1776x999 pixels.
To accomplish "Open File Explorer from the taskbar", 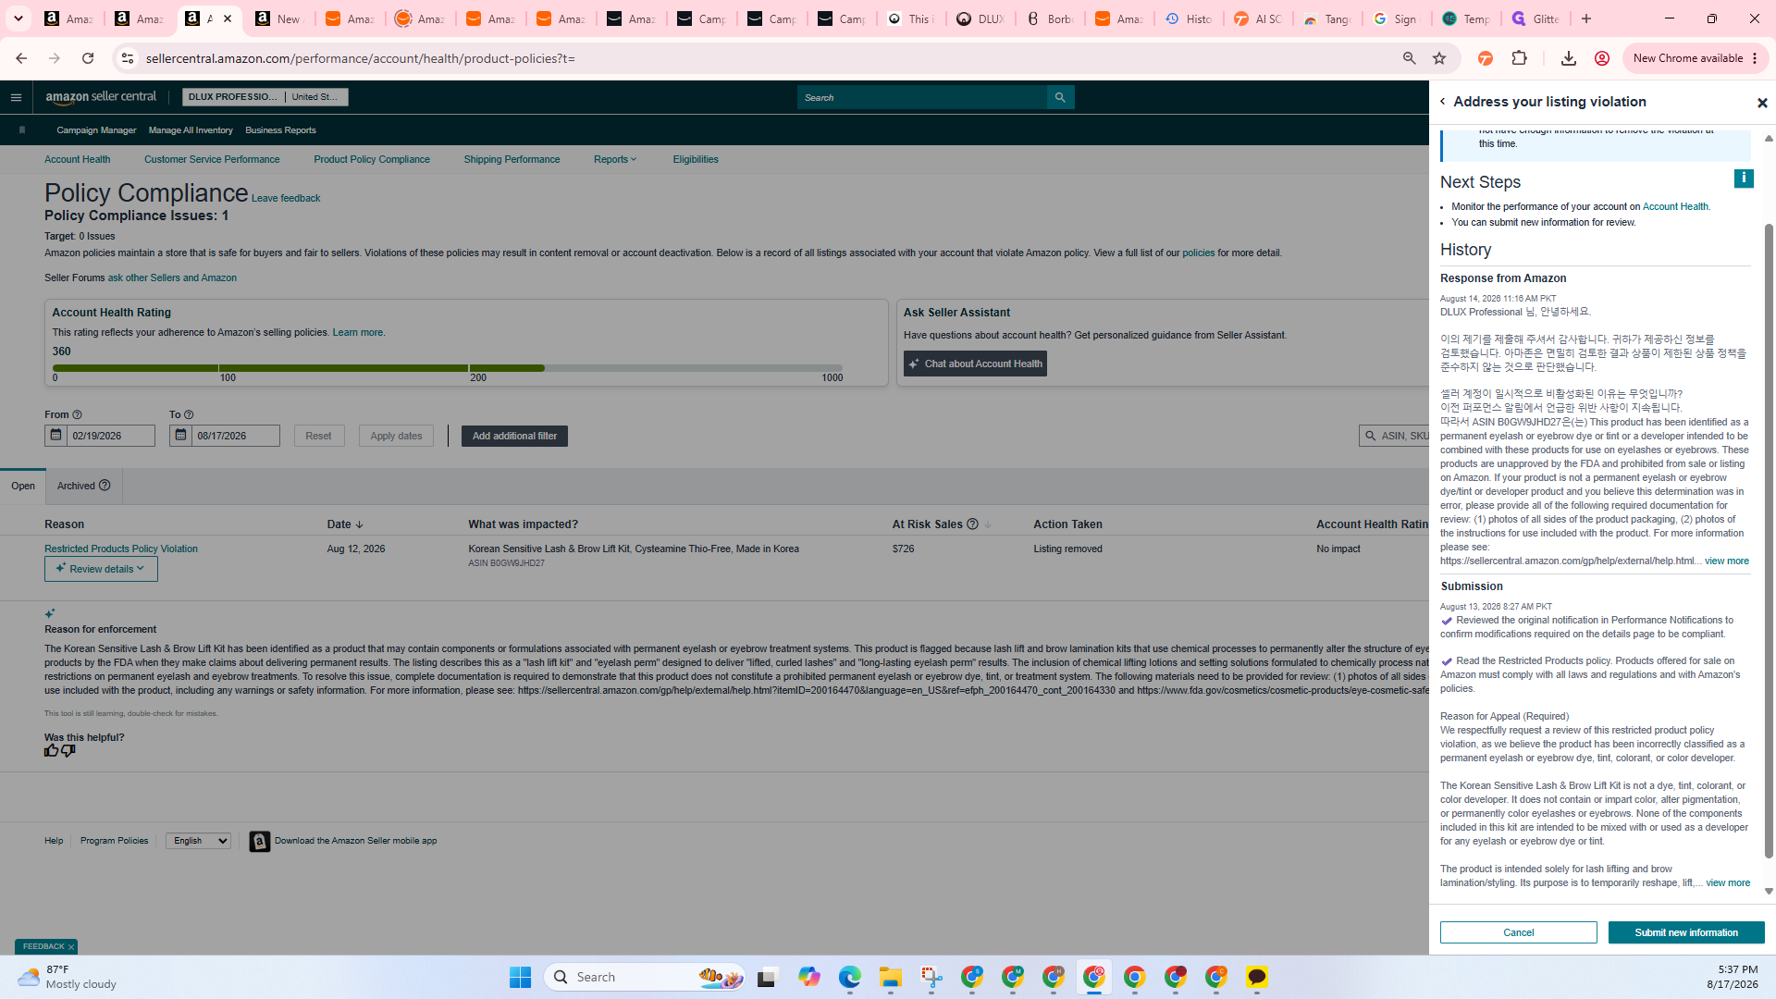I will pyautogui.click(x=890, y=977).
